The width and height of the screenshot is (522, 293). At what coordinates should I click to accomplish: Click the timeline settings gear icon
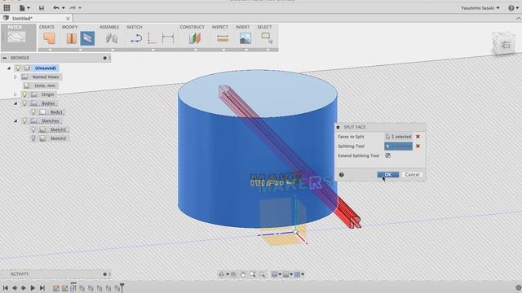pyautogui.click(x=518, y=287)
